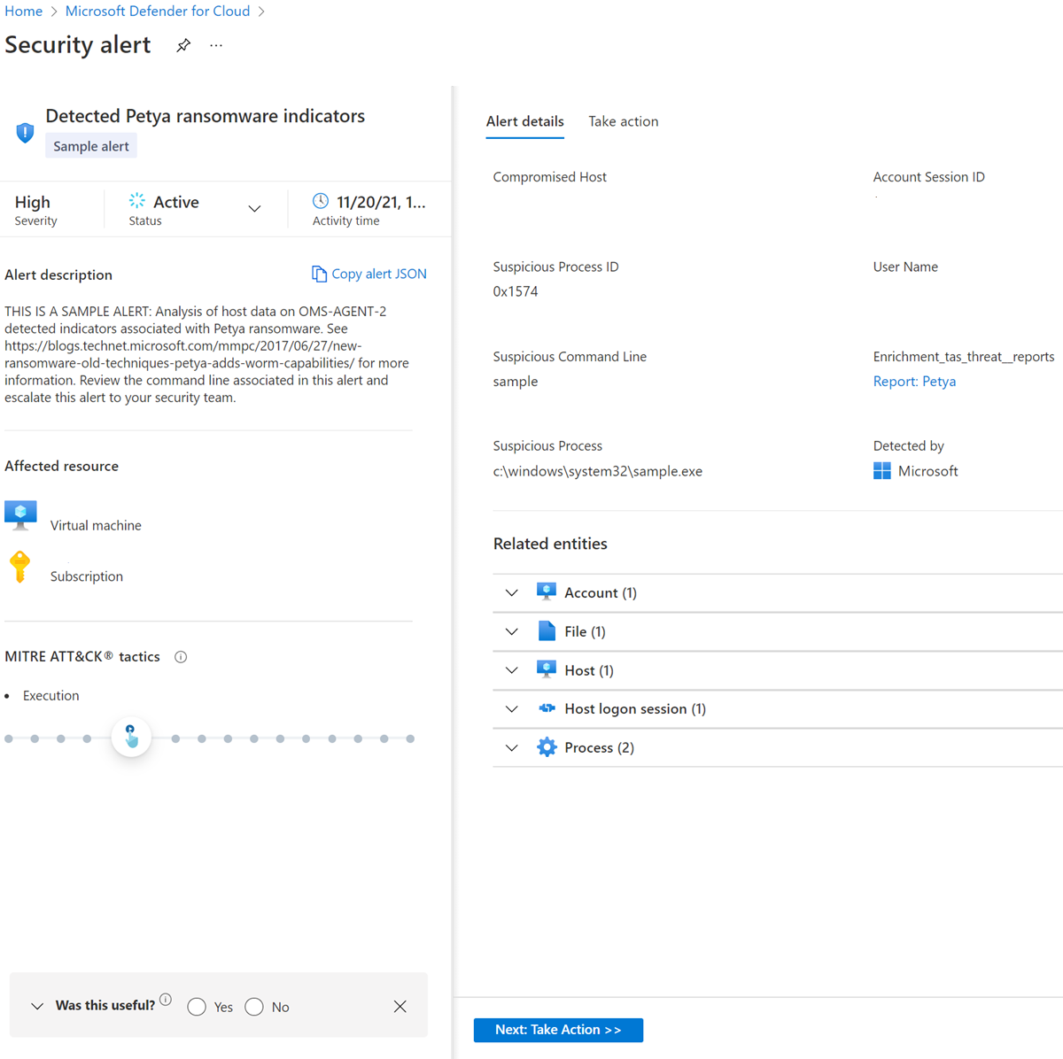Open the ellipsis menu beside the pin
Image resolution: width=1063 pixels, height=1059 pixels.
point(215,44)
